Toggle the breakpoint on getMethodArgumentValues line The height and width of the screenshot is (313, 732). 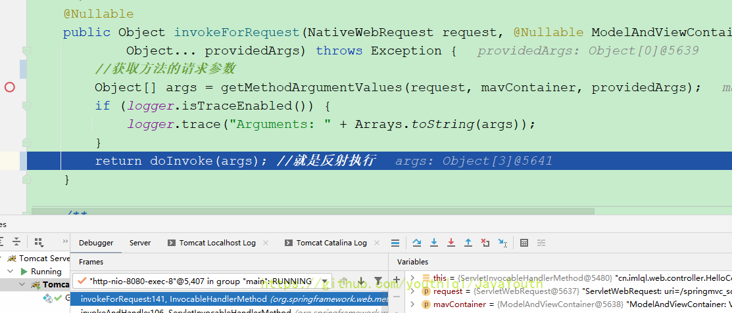(10, 87)
